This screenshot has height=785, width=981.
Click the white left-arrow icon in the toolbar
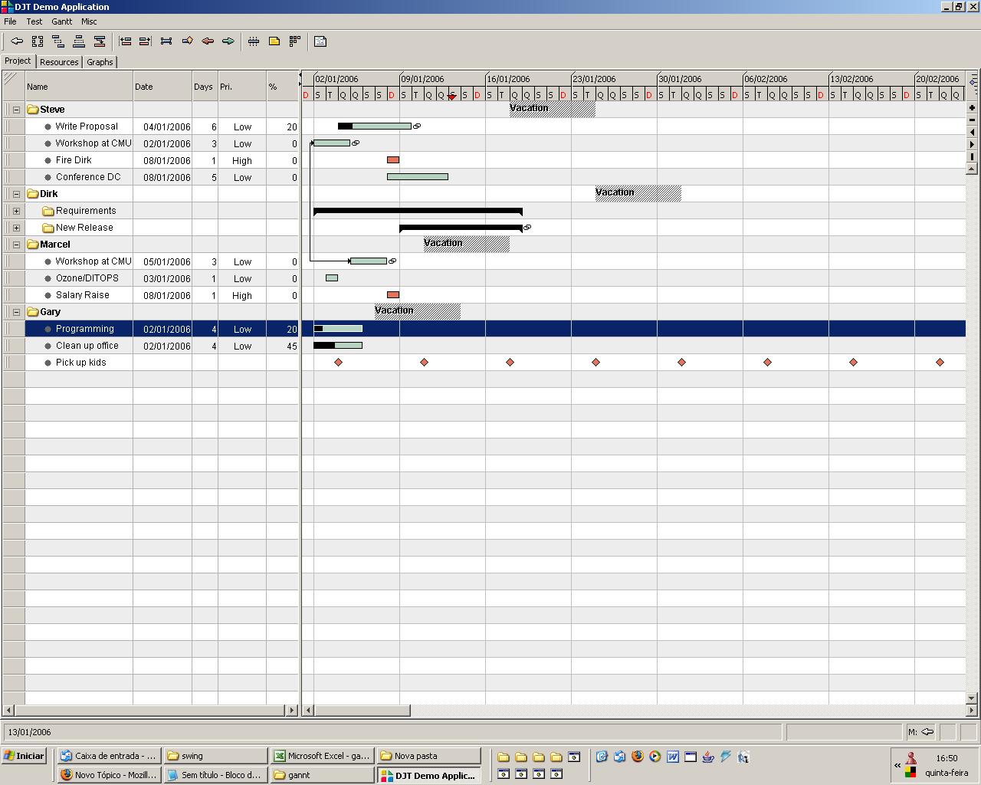pos(17,41)
